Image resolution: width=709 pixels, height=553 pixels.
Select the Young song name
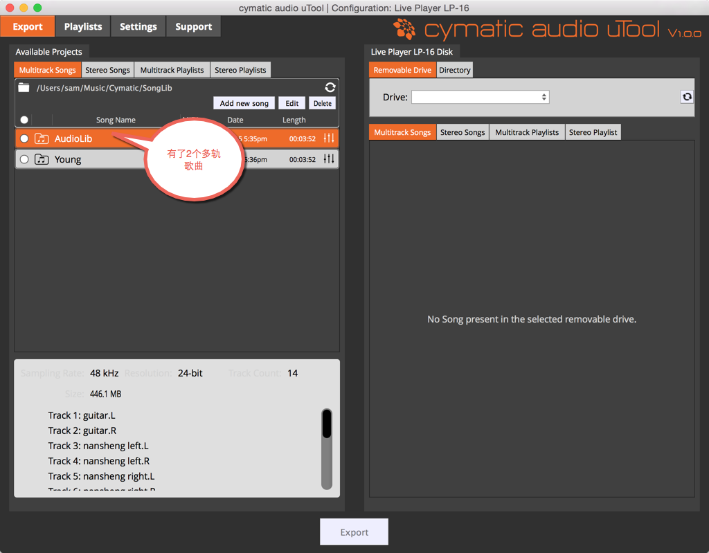tap(68, 159)
